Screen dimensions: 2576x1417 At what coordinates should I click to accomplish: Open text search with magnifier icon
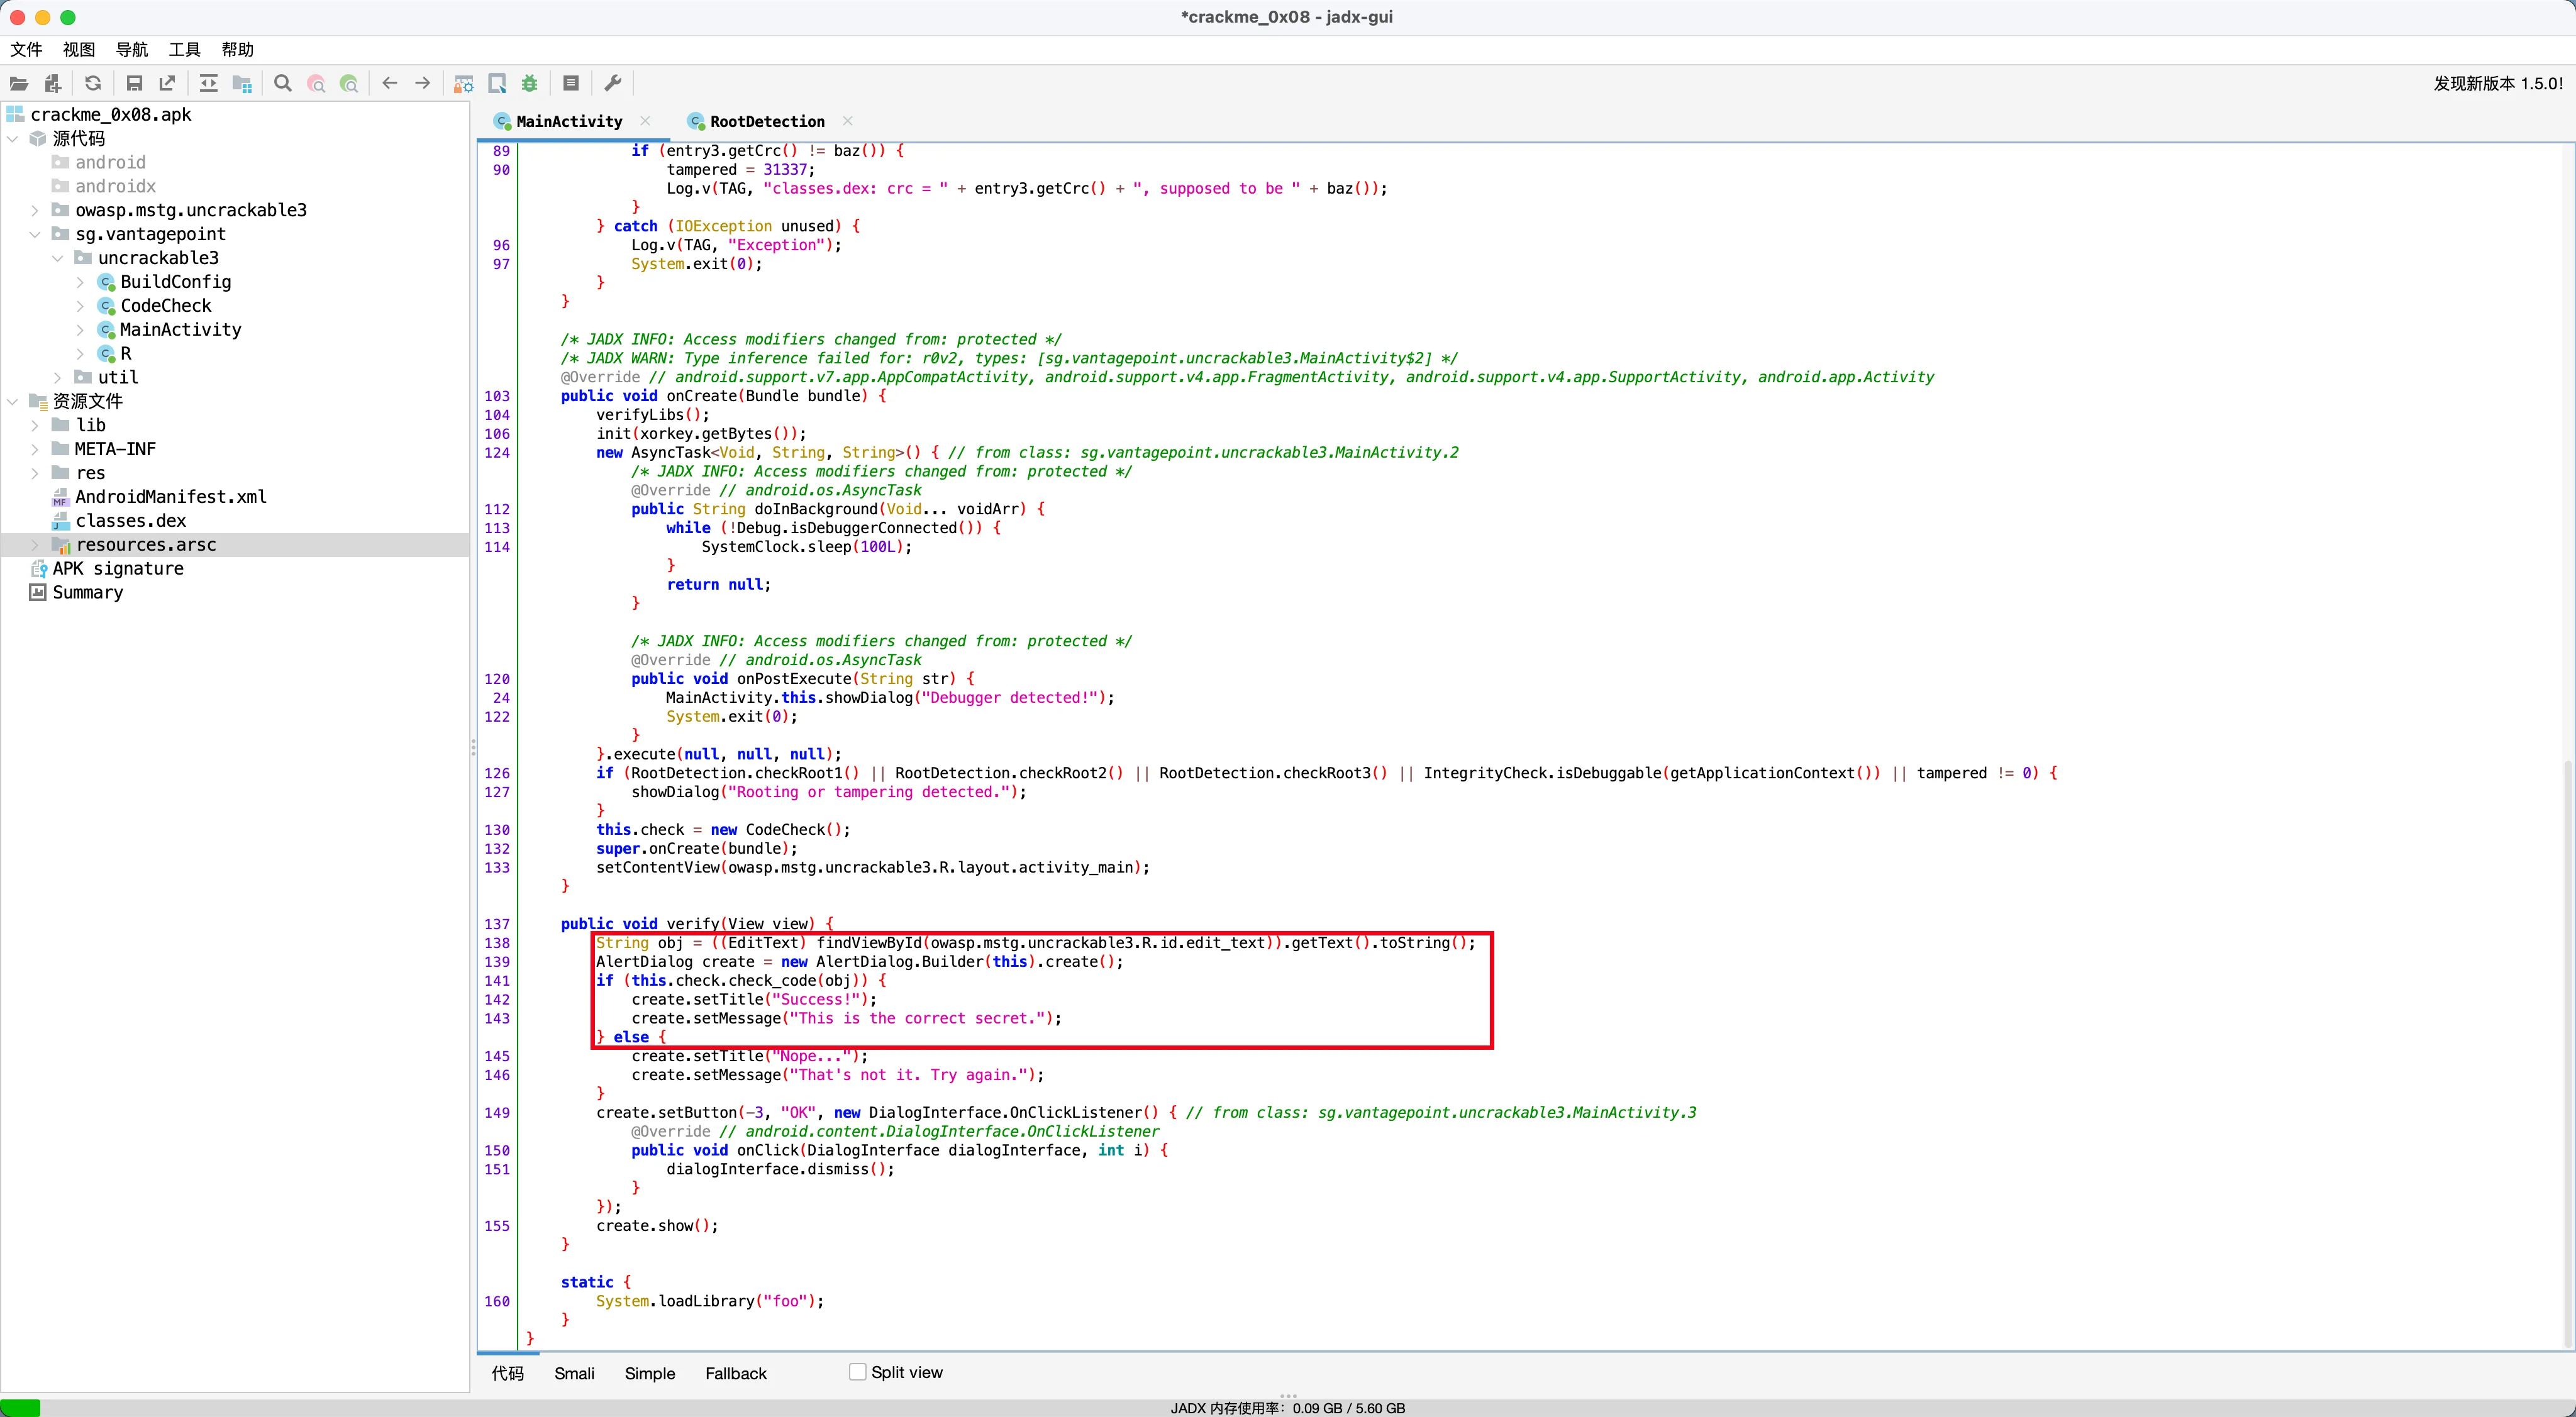pos(283,84)
